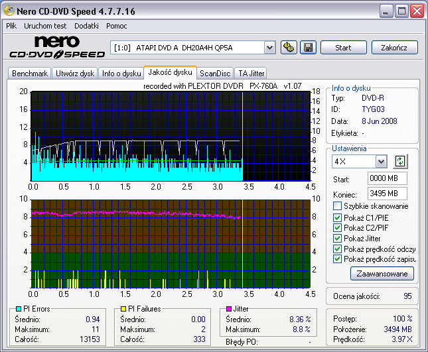Close the Nero CD-DVD Speed window
This screenshot has height=352, width=428.
click(x=417, y=11)
